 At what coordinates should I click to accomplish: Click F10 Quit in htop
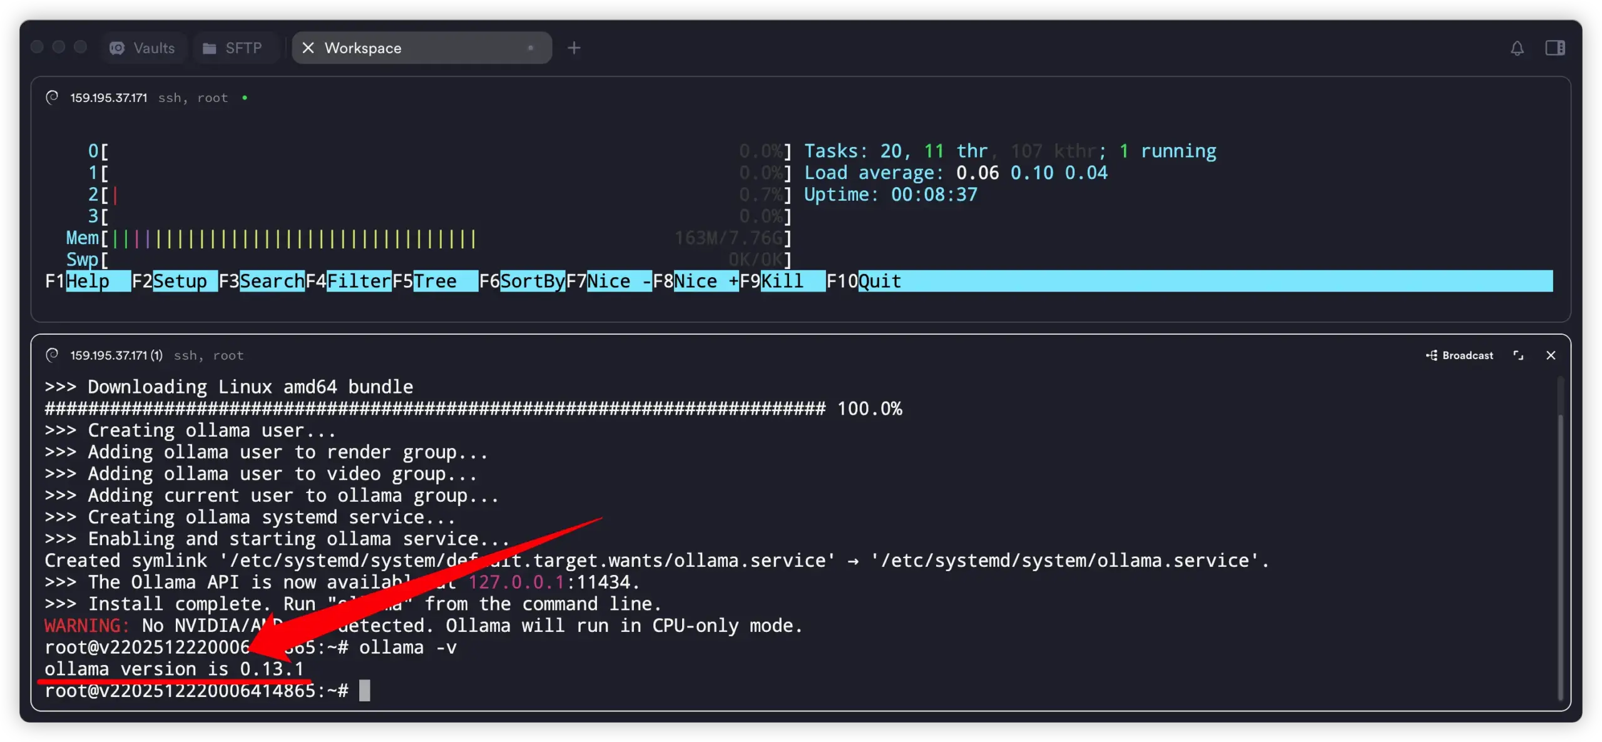[879, 282]
